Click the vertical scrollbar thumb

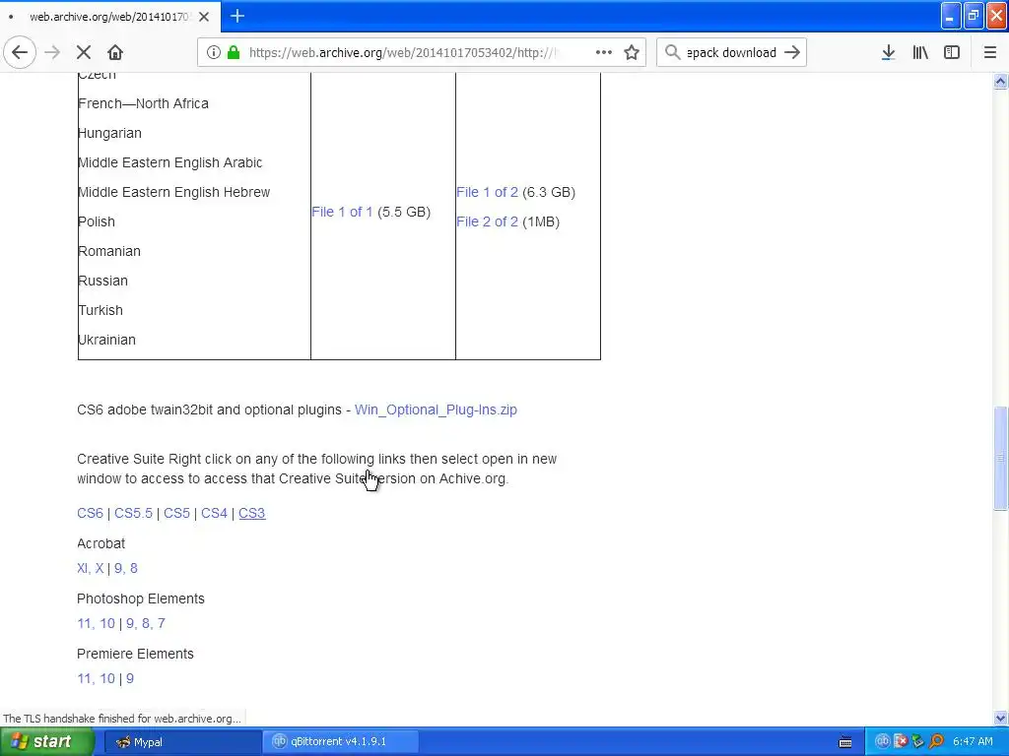(x=1000, y=458)
